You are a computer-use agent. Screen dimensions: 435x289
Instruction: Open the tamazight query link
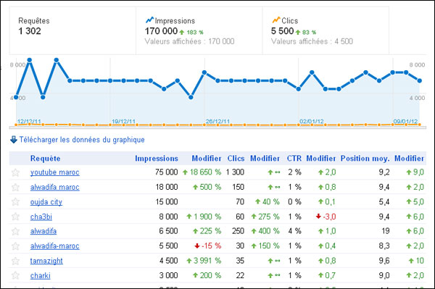pos(46,261)
